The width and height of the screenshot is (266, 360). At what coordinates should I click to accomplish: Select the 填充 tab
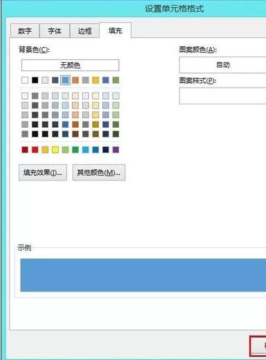pyautogui.click(x=115, y=30)
